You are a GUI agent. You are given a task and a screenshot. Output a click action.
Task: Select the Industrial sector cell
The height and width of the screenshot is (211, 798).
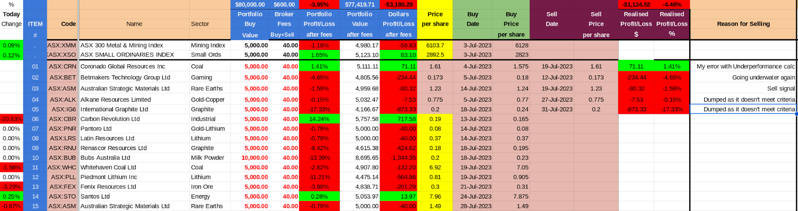tap(210, 119)
